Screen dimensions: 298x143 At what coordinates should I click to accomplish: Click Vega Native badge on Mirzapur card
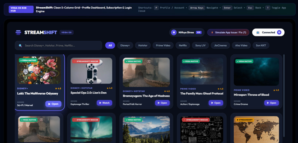[x=244, y=61]
